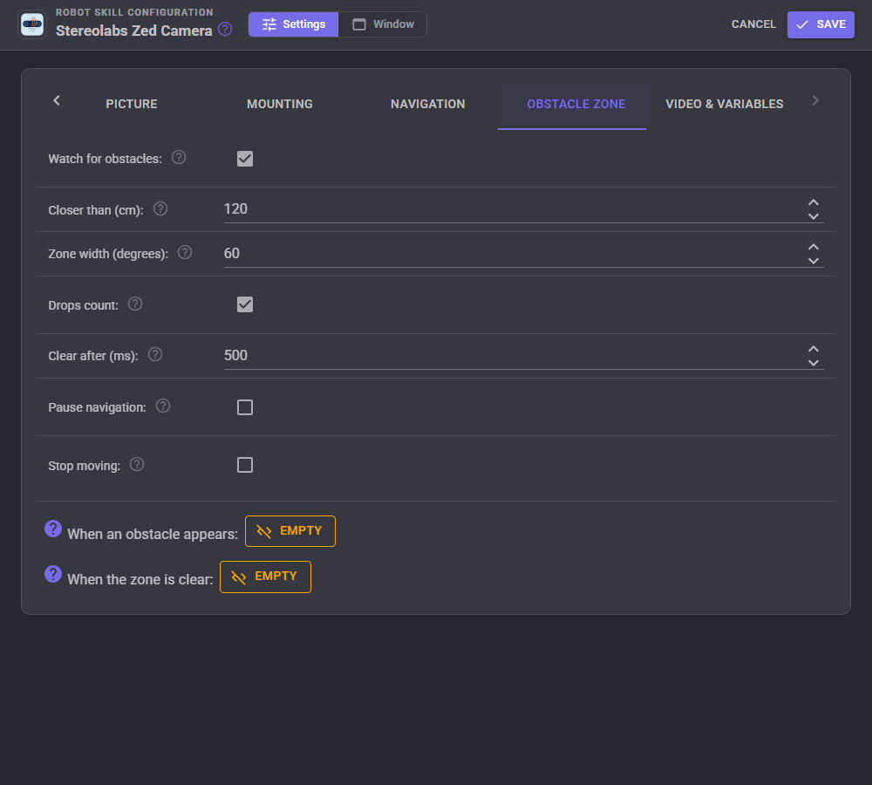Decrease the Zone width (degrees) value
The image size is (872, 785).
[814, 261]
